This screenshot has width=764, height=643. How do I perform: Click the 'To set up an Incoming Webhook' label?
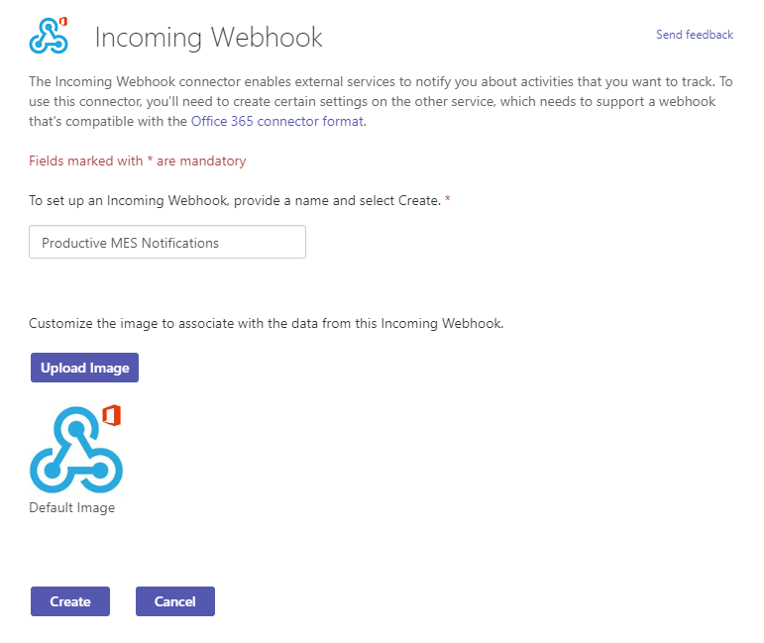point(234,200)
